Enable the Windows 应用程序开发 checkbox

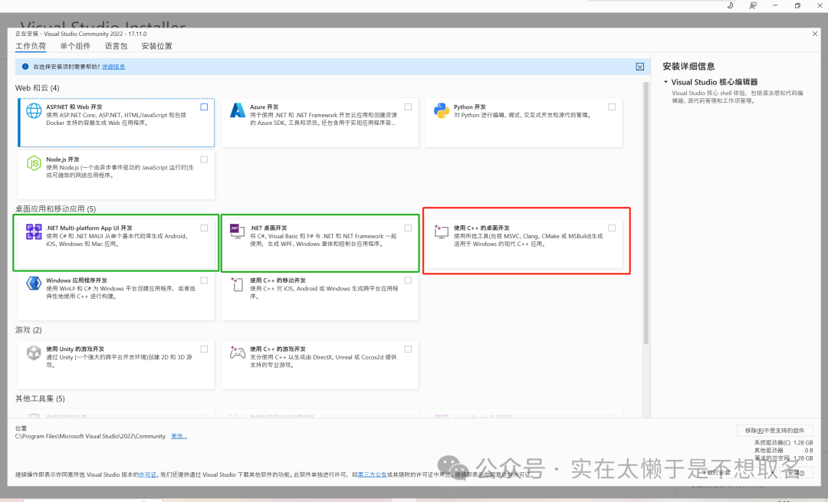[x=205, y=281]
